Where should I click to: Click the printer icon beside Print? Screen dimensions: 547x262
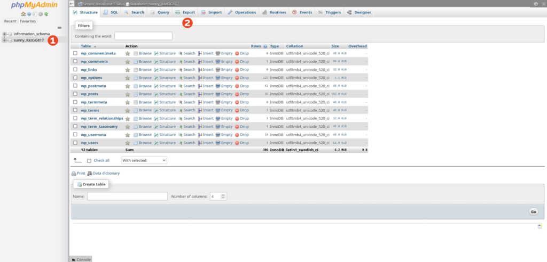pos(74,173)
